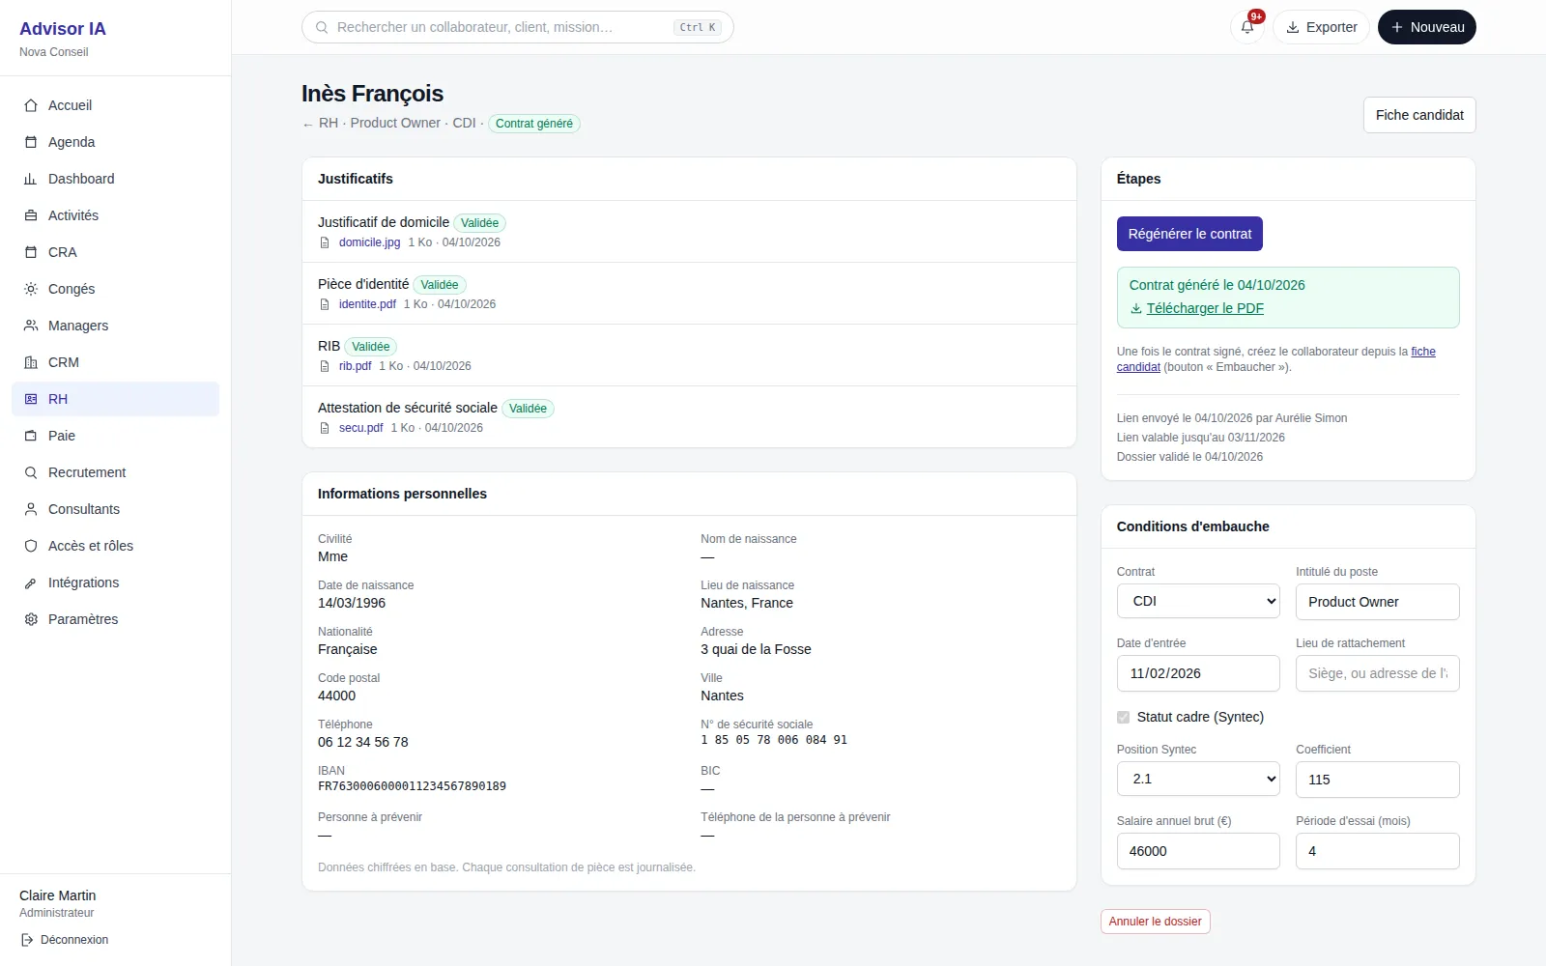Open the secu.pdf file link

[x=360, y=428]
